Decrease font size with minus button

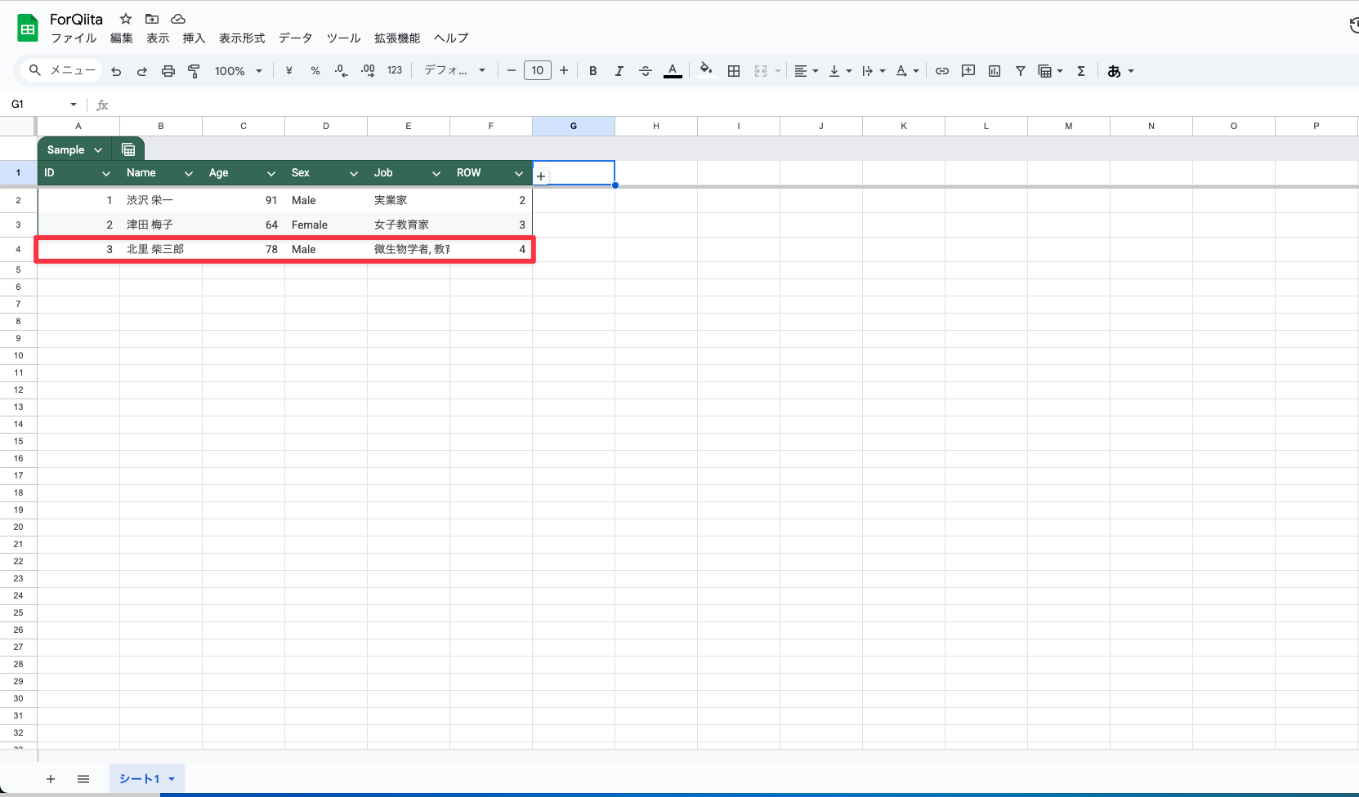coord(512,71)
